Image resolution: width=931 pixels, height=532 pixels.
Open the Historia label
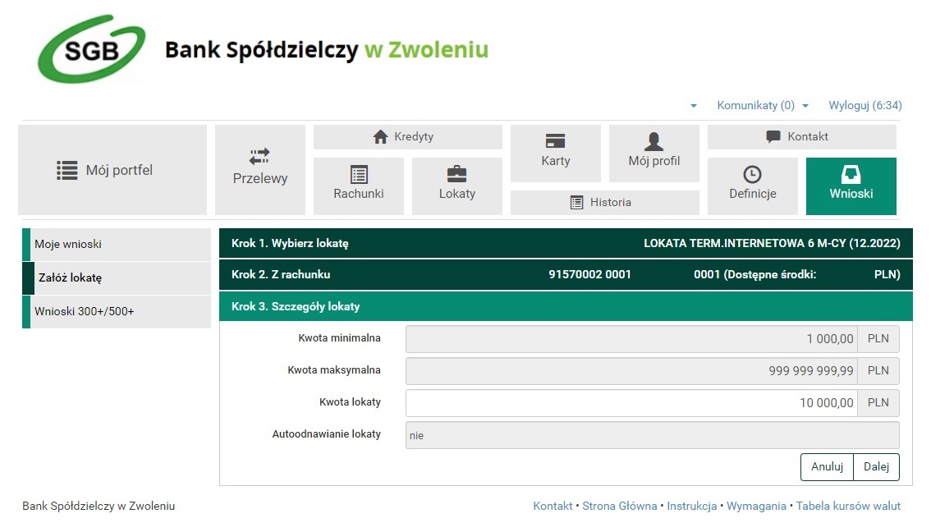[x=610, y=203]
